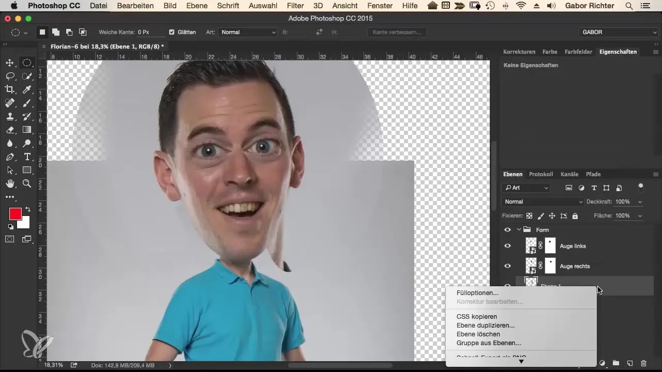Image resolution: width=662 pixels, height=372 pixels.
Task: Toggle the Glätten checkbox
Action: click(172, 32)
